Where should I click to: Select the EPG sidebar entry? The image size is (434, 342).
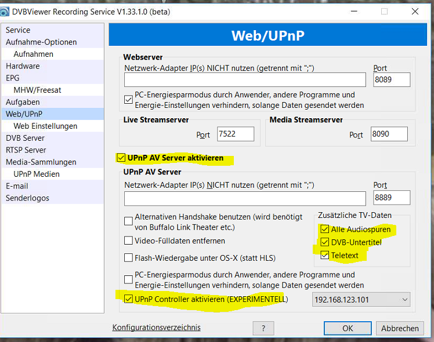click(x=53, y=78)
